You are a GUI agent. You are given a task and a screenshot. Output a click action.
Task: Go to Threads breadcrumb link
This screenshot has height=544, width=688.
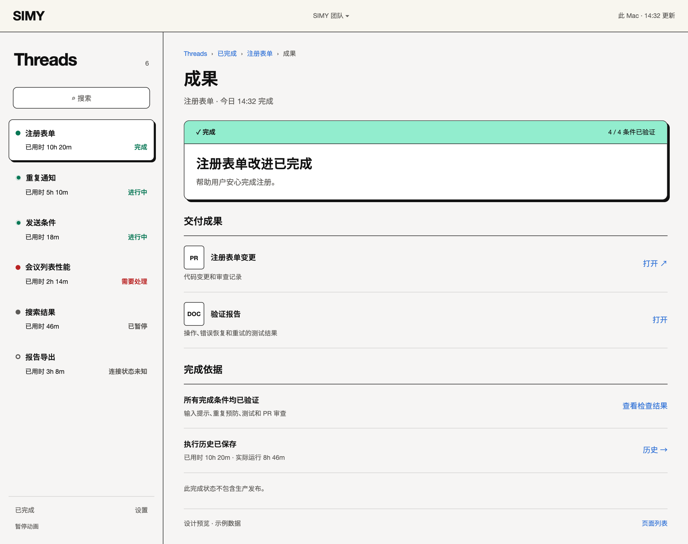[x=195, y=53]
